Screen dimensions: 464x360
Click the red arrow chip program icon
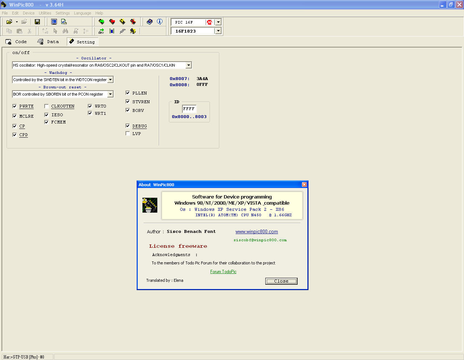coord(112,22)
